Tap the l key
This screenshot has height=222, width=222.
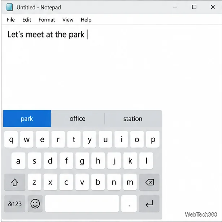(x=146, y=161)
